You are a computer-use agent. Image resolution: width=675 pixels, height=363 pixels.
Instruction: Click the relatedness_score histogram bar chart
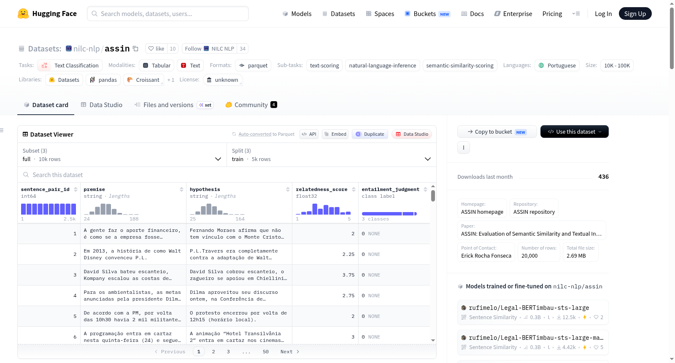point(323,209)
